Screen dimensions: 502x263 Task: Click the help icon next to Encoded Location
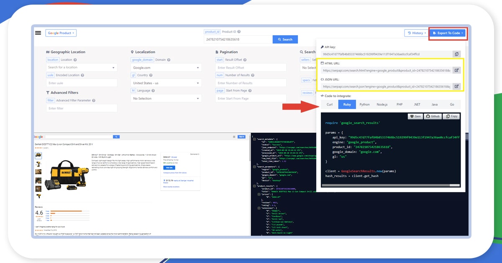pos(82,75)
